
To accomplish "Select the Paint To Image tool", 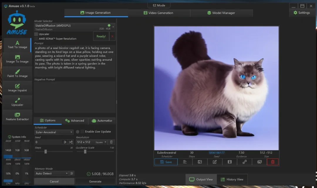I will coord(17,73).
